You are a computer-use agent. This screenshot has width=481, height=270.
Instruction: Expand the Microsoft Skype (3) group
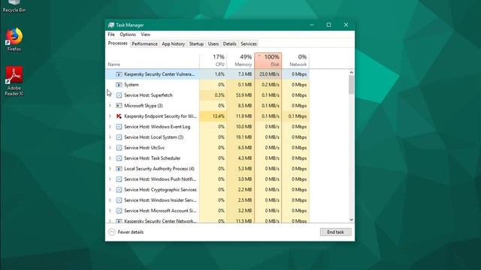[110, 106]
